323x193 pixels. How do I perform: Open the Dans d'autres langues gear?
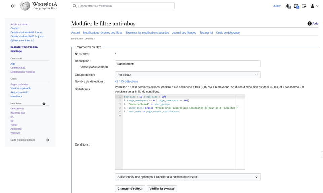48,140
